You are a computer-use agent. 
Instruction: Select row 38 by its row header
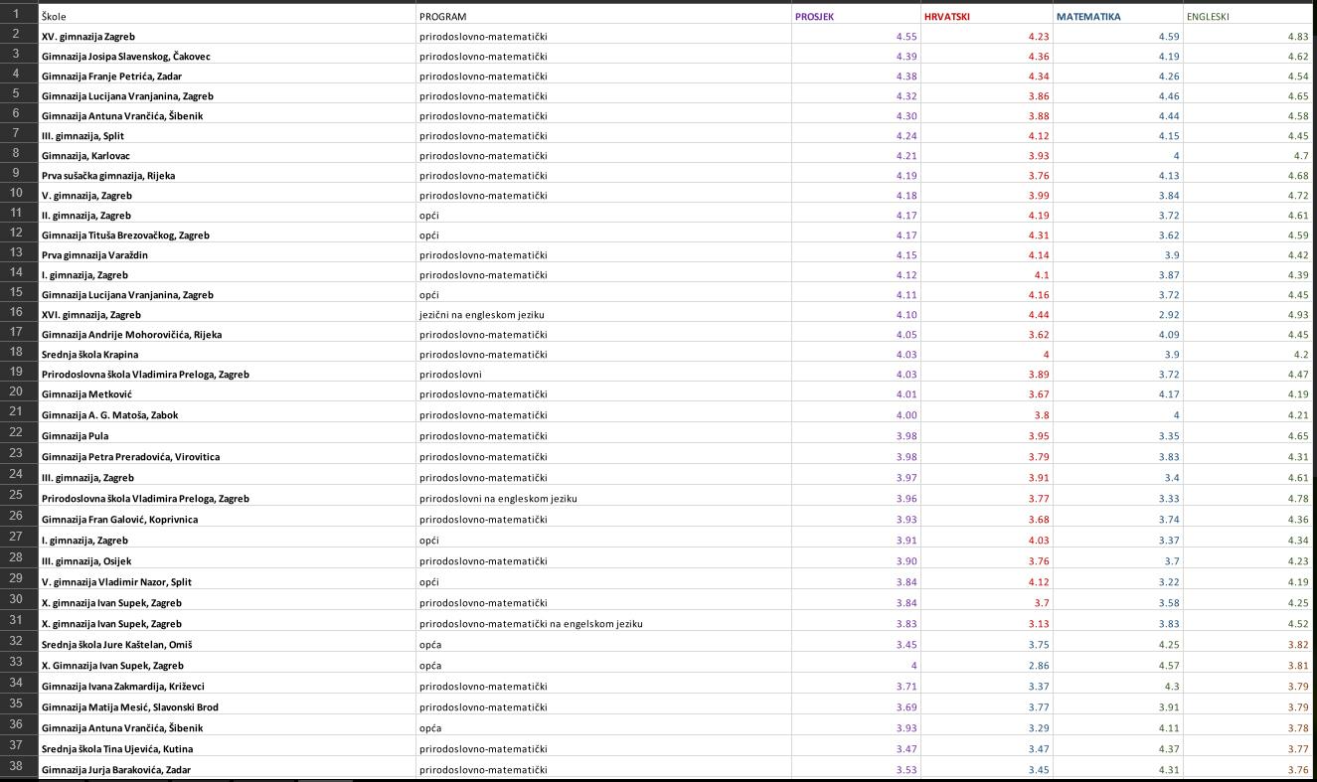17,769
